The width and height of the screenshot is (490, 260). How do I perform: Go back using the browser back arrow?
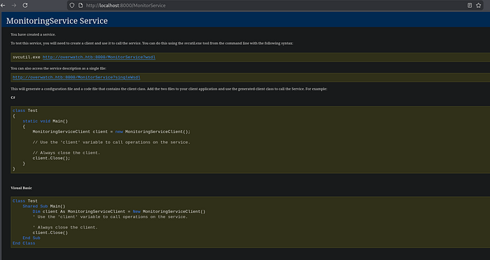[x=3, y=6]
